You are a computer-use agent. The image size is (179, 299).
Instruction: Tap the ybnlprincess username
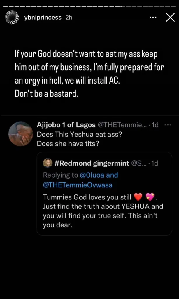(43, 18)
